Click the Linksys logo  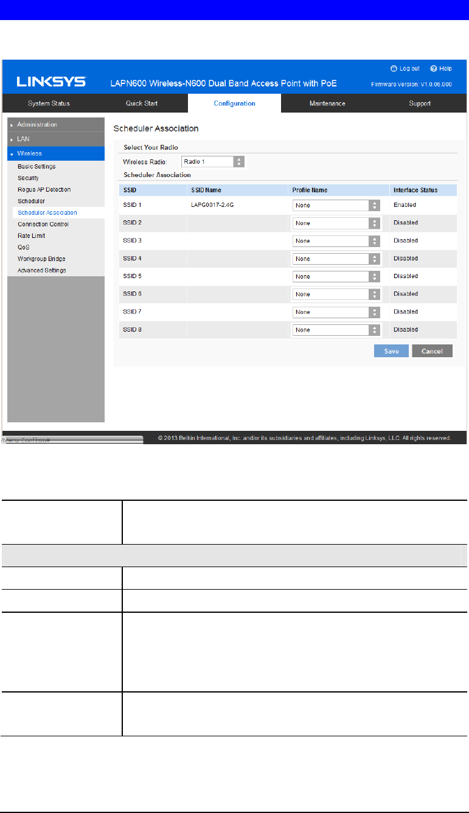click(51, 82)
